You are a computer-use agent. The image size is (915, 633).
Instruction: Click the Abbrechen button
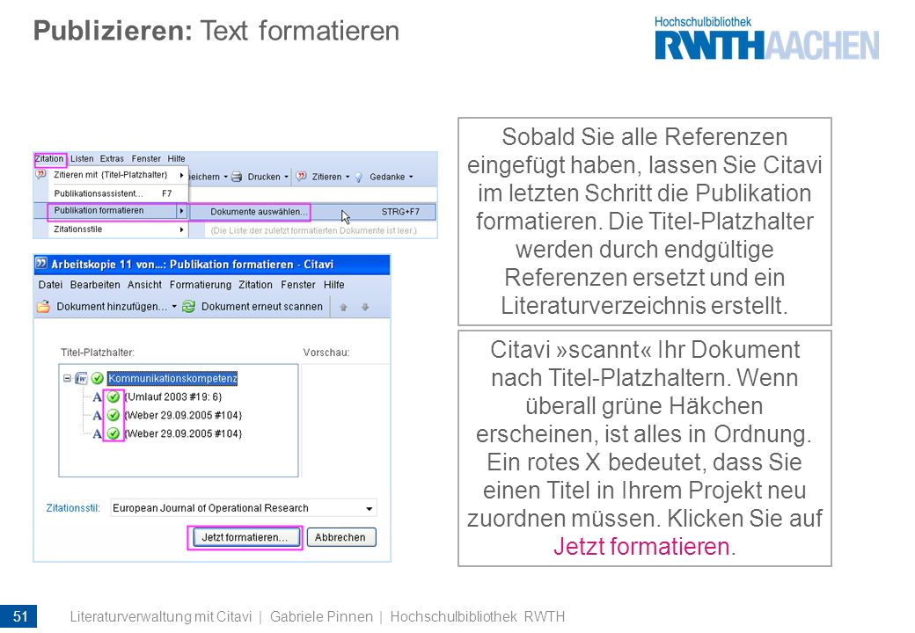point(341,537)
